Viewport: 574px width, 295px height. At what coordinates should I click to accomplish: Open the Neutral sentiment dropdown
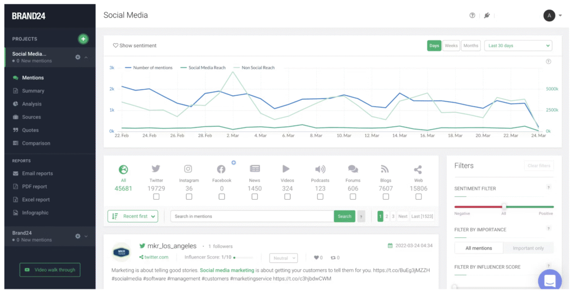click(283, 258)
